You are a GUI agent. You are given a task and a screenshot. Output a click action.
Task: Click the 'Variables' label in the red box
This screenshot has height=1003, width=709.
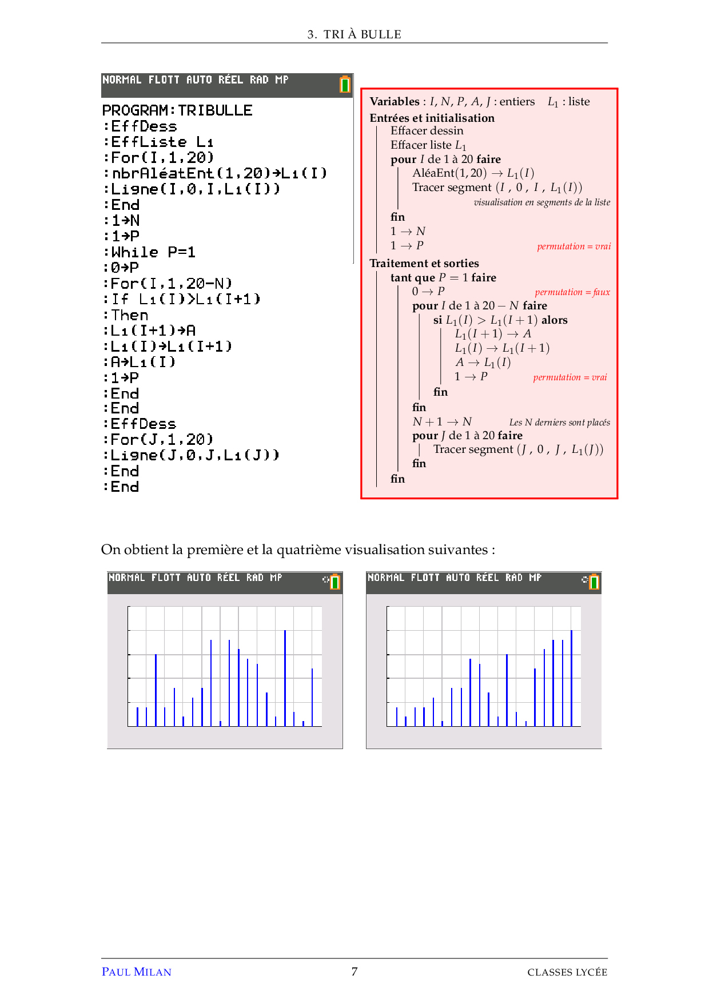(395, 102)
